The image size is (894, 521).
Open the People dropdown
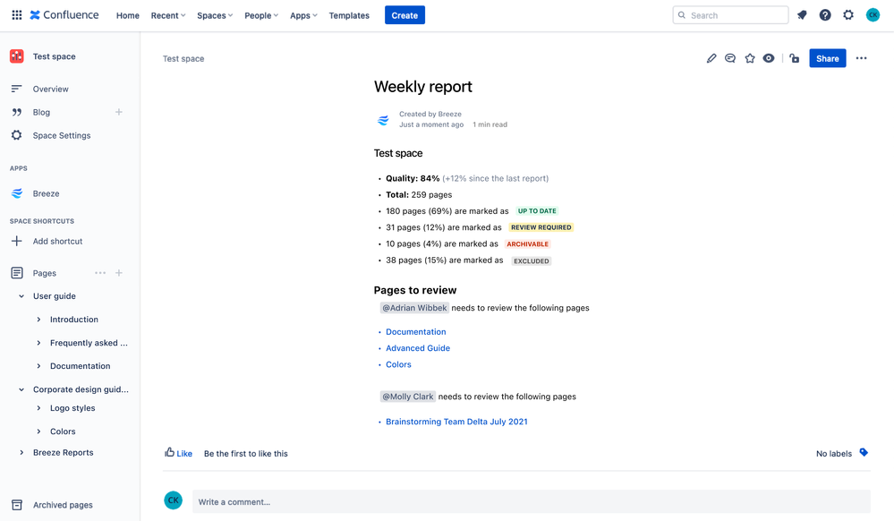click(x=261, y=15)
